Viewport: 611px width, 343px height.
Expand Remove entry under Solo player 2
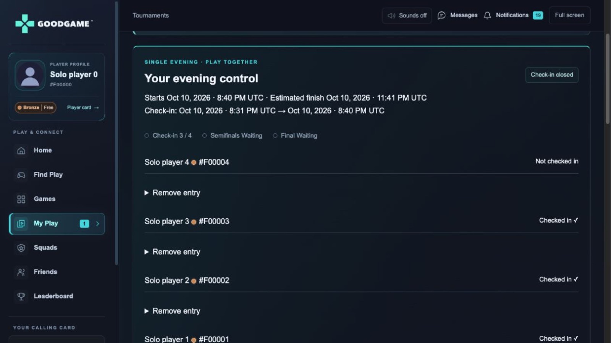pyautogui.click(x=172, y=311)
